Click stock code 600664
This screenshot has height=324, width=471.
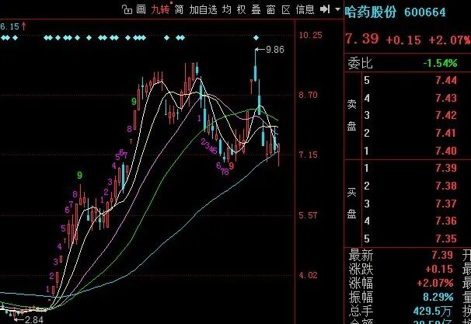coord(424,12)
